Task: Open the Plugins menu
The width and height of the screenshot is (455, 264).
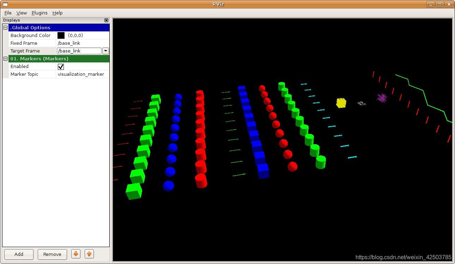Action: pos(40,13)
